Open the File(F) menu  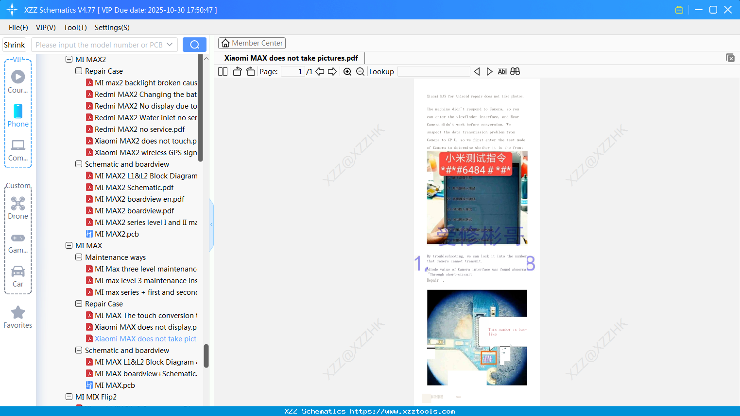click(18, 28)
